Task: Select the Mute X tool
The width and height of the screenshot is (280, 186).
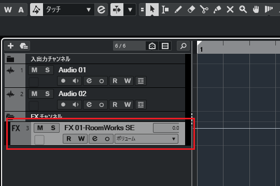Action: 230,9
